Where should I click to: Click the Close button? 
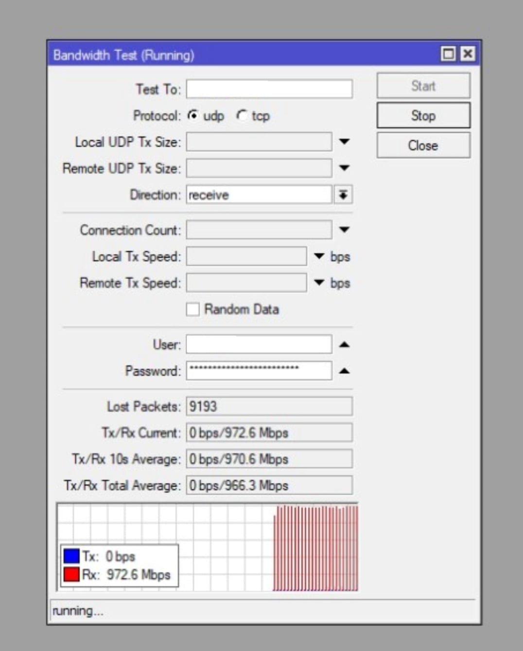tap(423, 145)
